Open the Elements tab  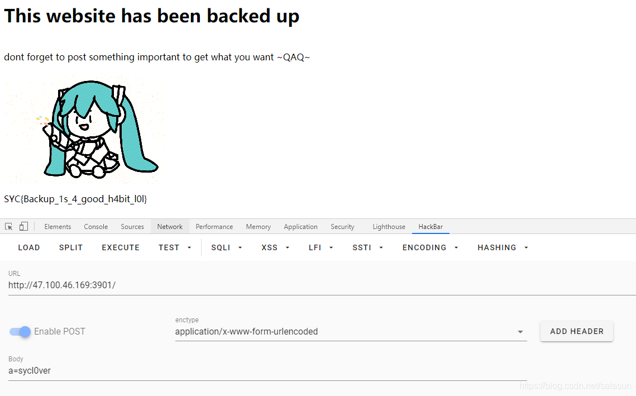point(58,227)
